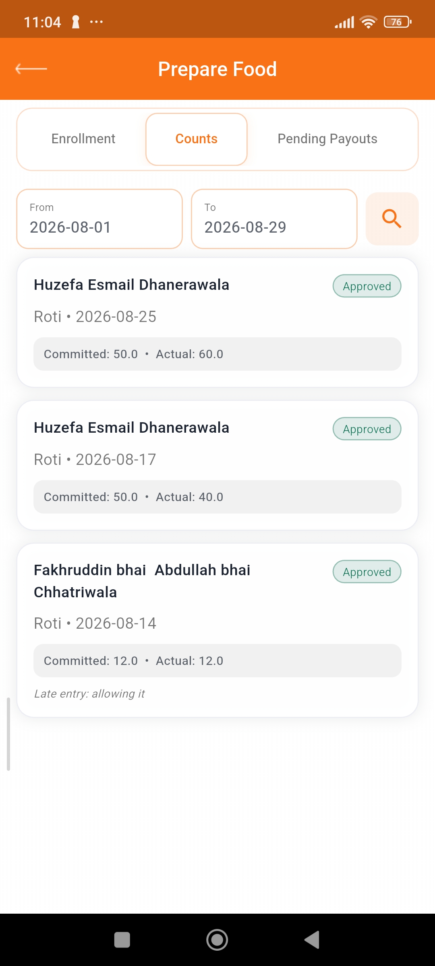Tap the Android home circle button
435x966 pixels.
[x=217, y=940]
